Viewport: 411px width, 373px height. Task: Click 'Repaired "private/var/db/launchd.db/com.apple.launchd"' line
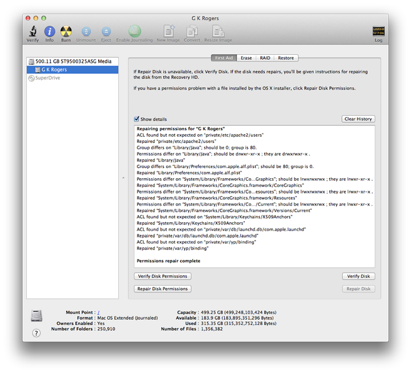pyautogui.click(x=198, y=236)
